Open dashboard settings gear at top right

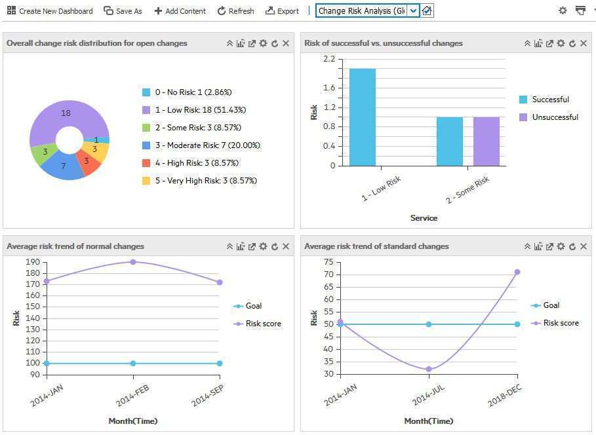click(563, 11)
